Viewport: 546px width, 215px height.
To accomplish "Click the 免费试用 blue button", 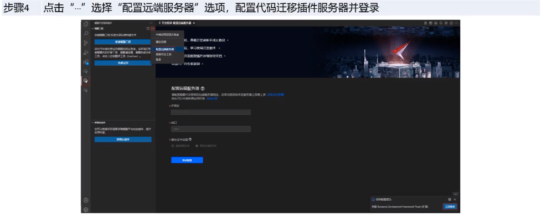I will [123, 63].
